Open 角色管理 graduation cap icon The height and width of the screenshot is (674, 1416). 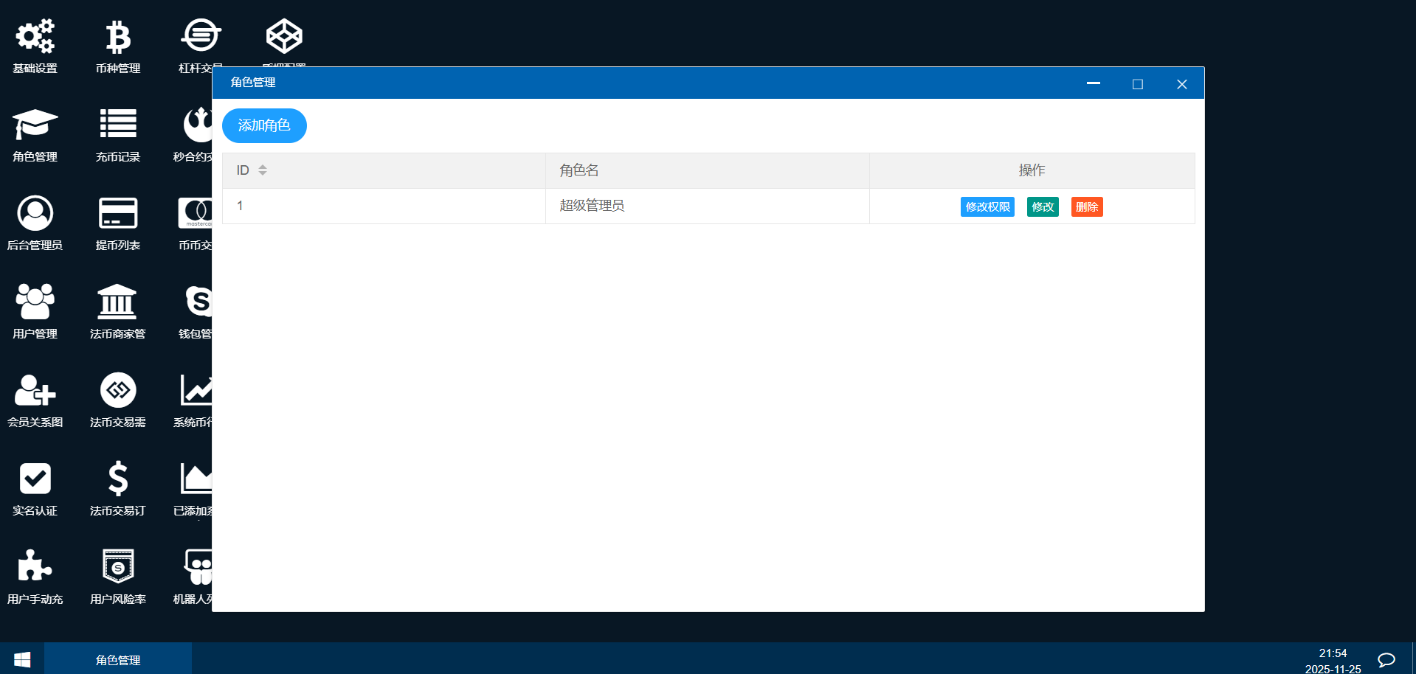35,125
